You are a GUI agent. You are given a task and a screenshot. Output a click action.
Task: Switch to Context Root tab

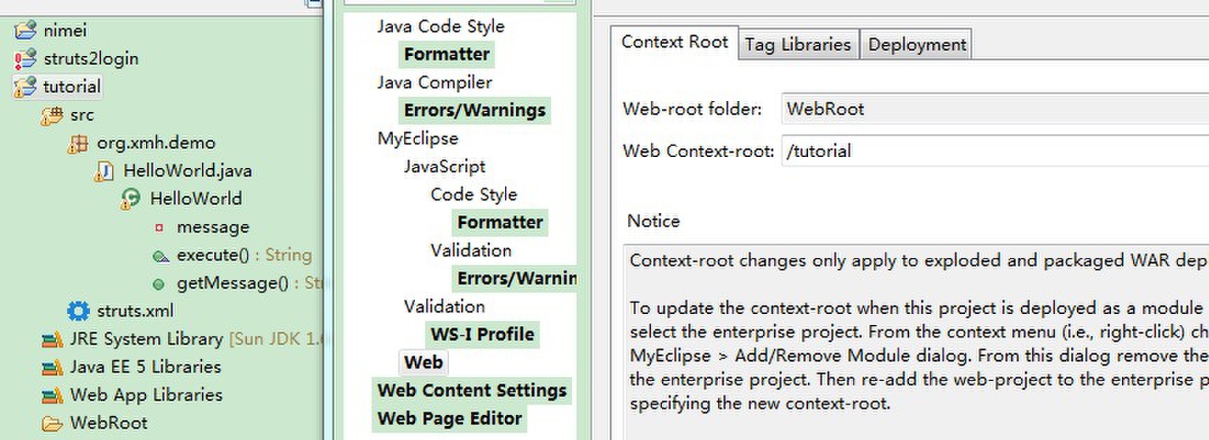point(675,43)
